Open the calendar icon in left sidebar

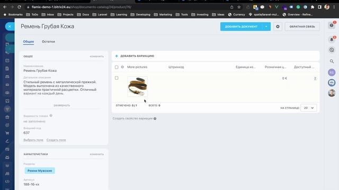(7, 61)
